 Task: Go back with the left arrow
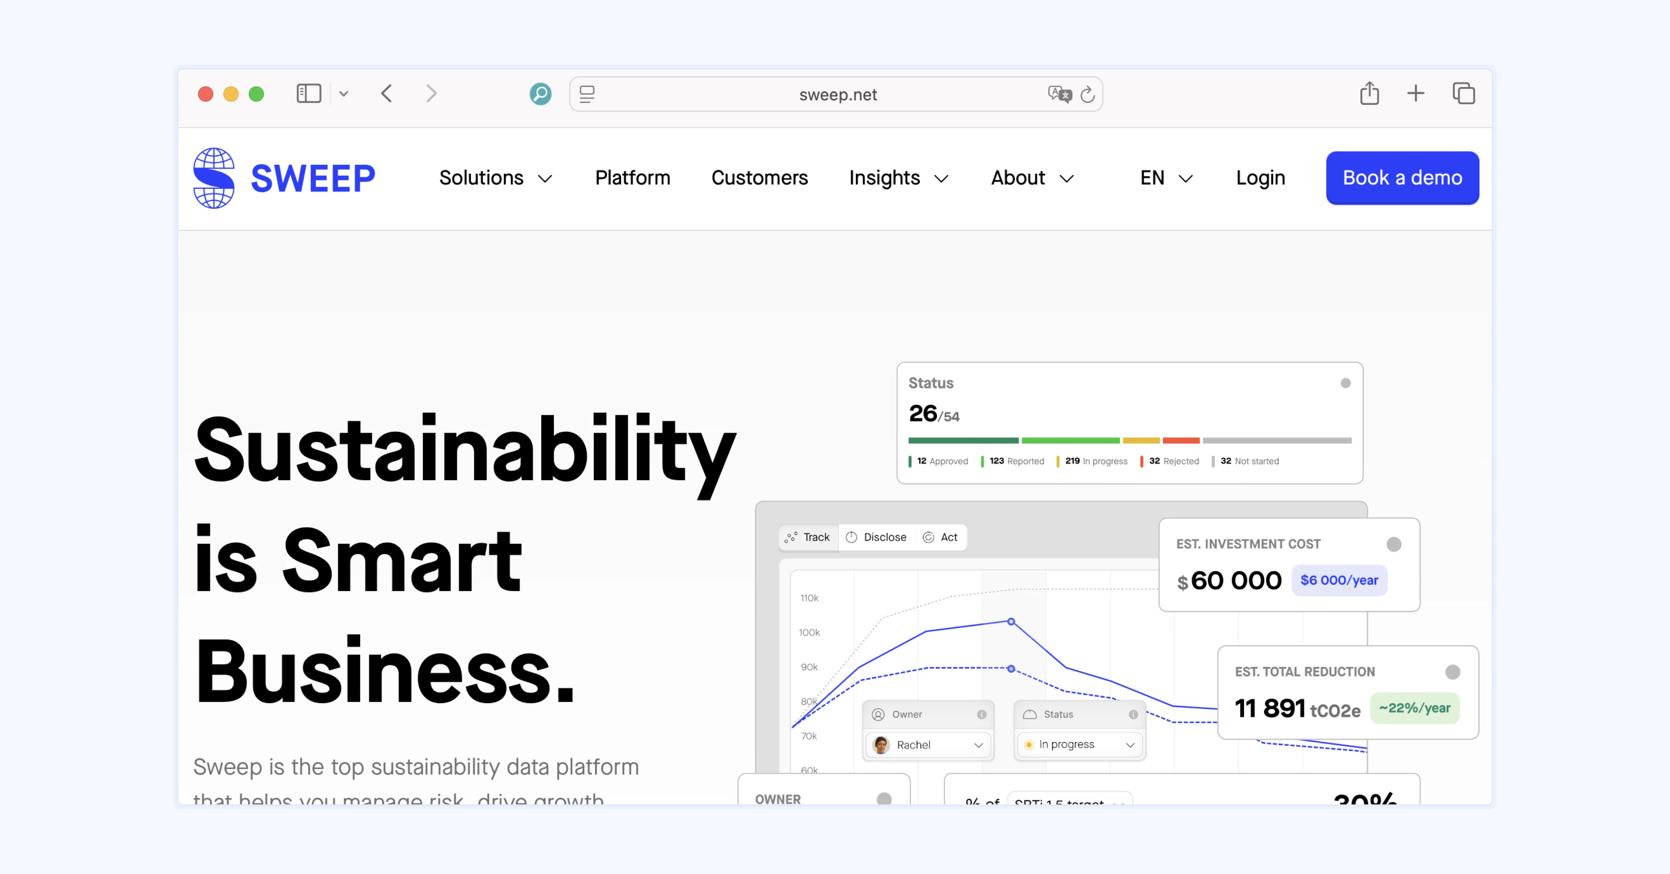(386, 93)
